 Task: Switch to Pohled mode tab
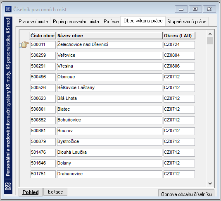[31, 192]
